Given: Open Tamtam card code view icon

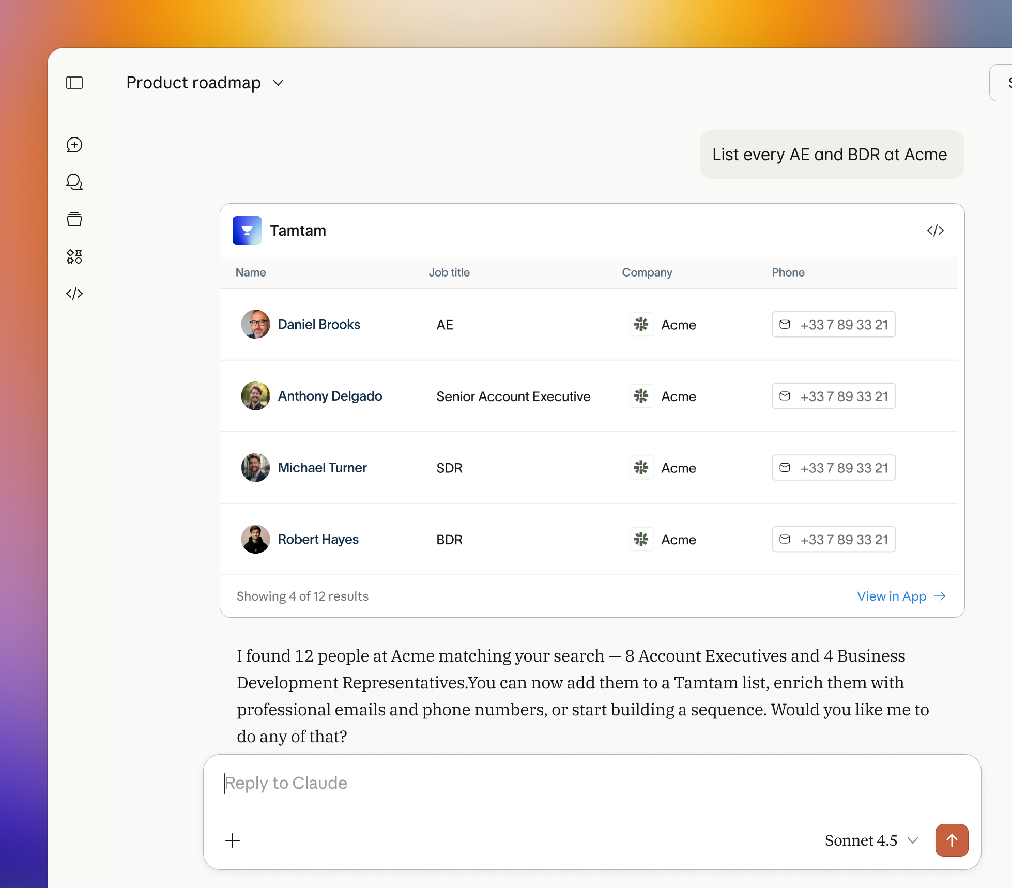Looking at the screenshot, I should click(x=936, y=231).
